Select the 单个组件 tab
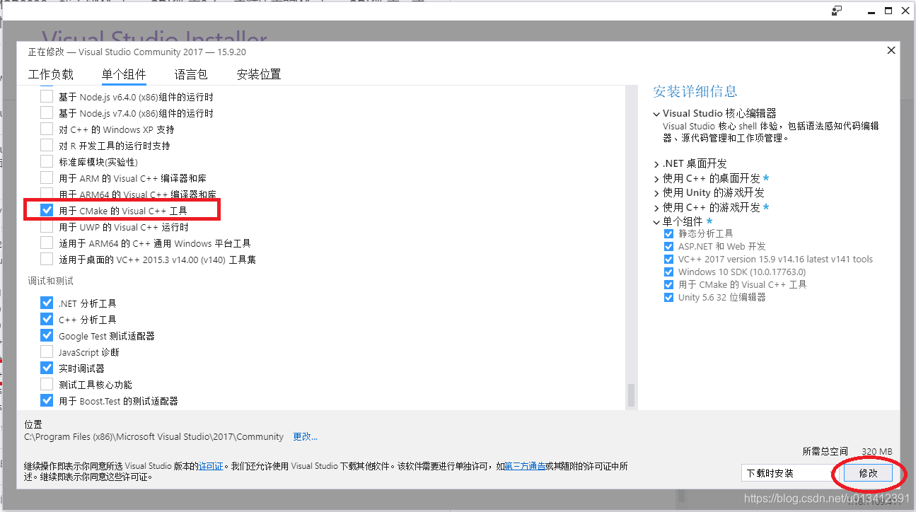The width and height of the screenshot is (916, 512). pos(124,74)
